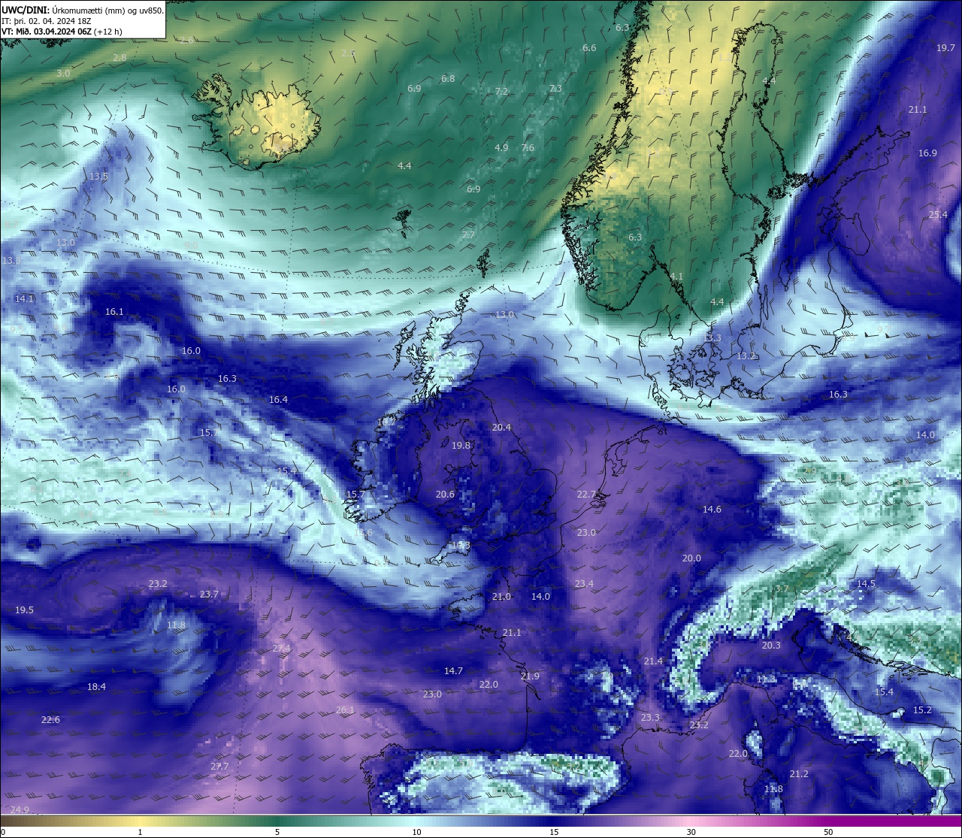Click the color scale label 50
962x838 pixels.
click(828, 832)
